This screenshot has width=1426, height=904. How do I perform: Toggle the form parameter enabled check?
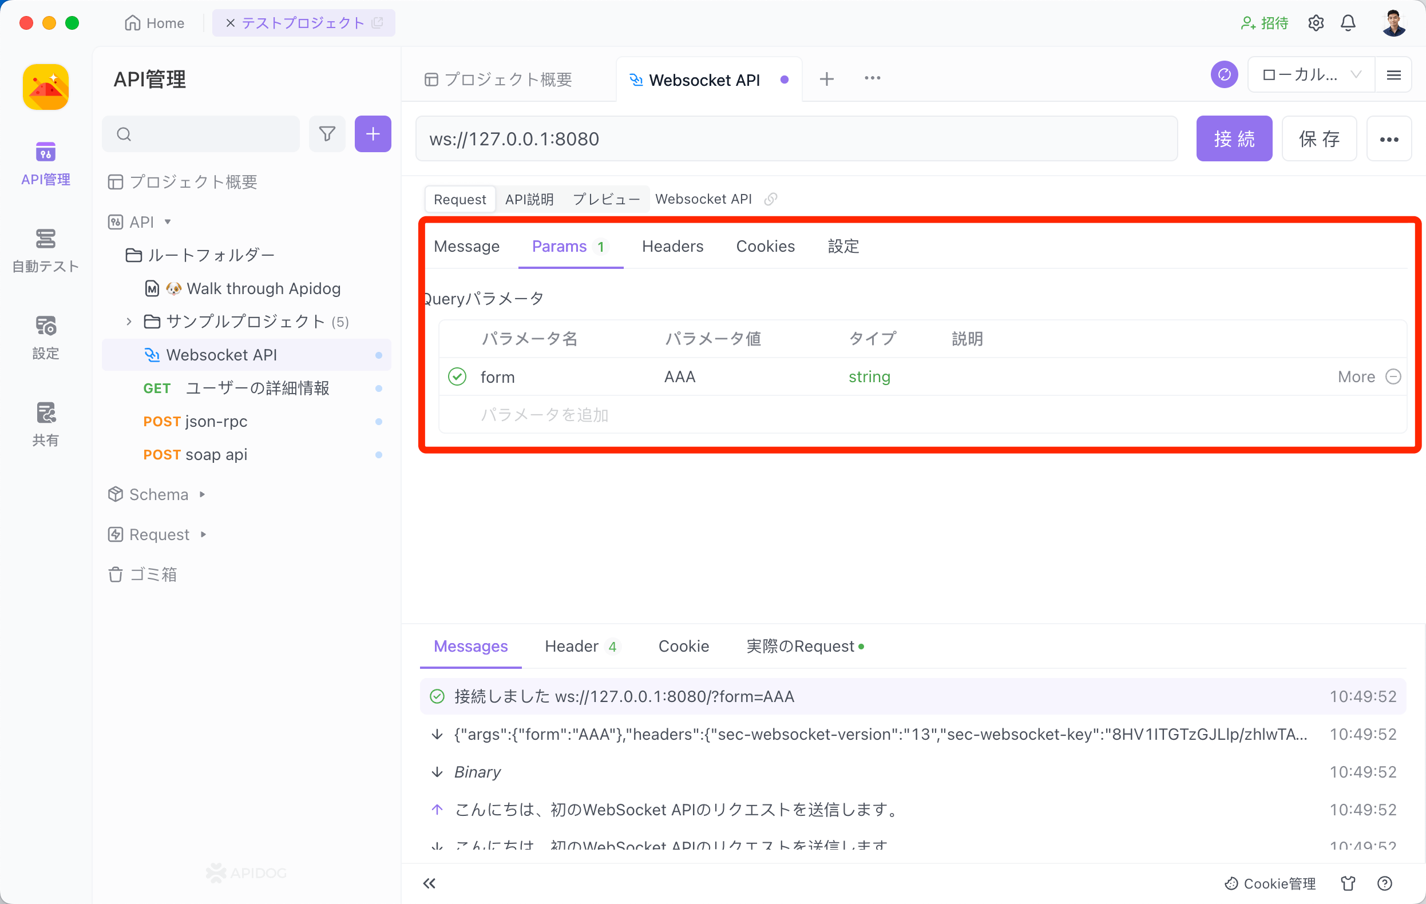coord(457,376)
